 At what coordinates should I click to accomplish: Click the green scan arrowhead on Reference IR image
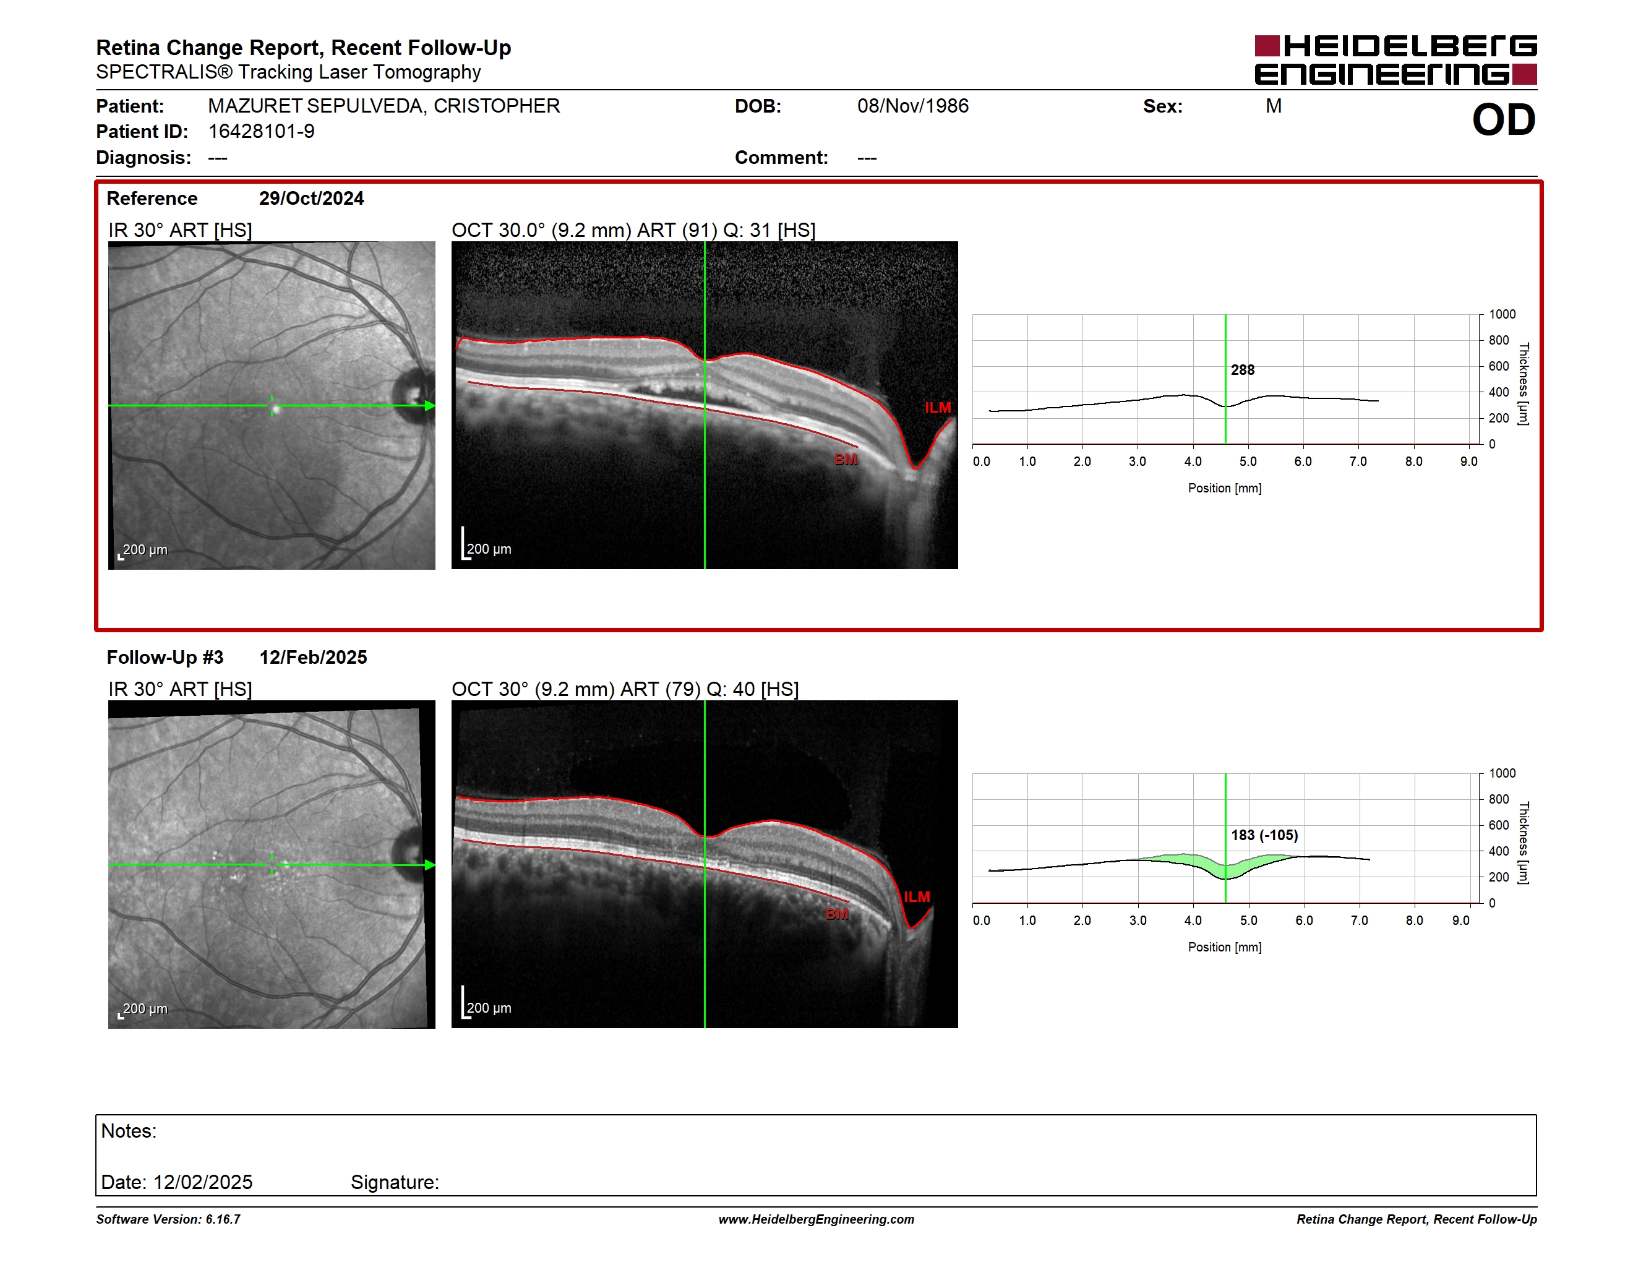click(x=430, y=405)
